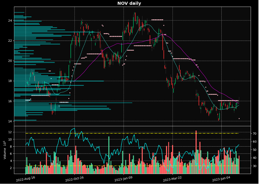259x184 pixels.
Task: Click the date label 2023-Jun-04
Action: [221, 179]
